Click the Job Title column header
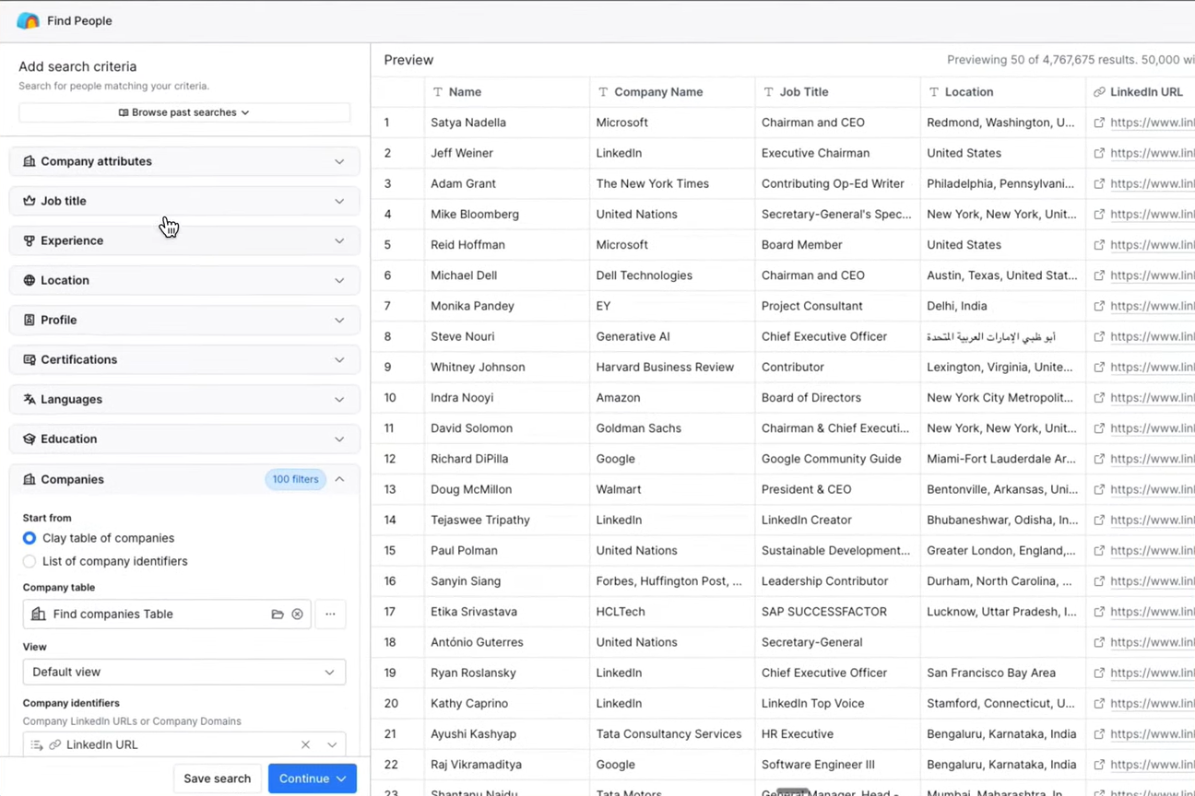1195x796 pixels. click(837, 92)
